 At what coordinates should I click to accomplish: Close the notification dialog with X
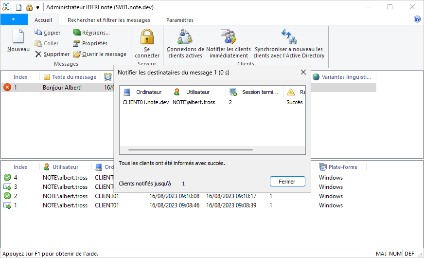pos(303,72)
